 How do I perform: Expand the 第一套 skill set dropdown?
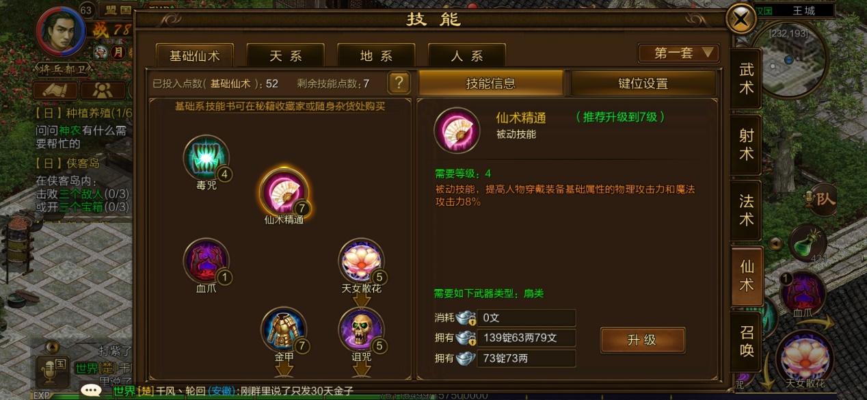pyautogui.click(x=678, y=53)
